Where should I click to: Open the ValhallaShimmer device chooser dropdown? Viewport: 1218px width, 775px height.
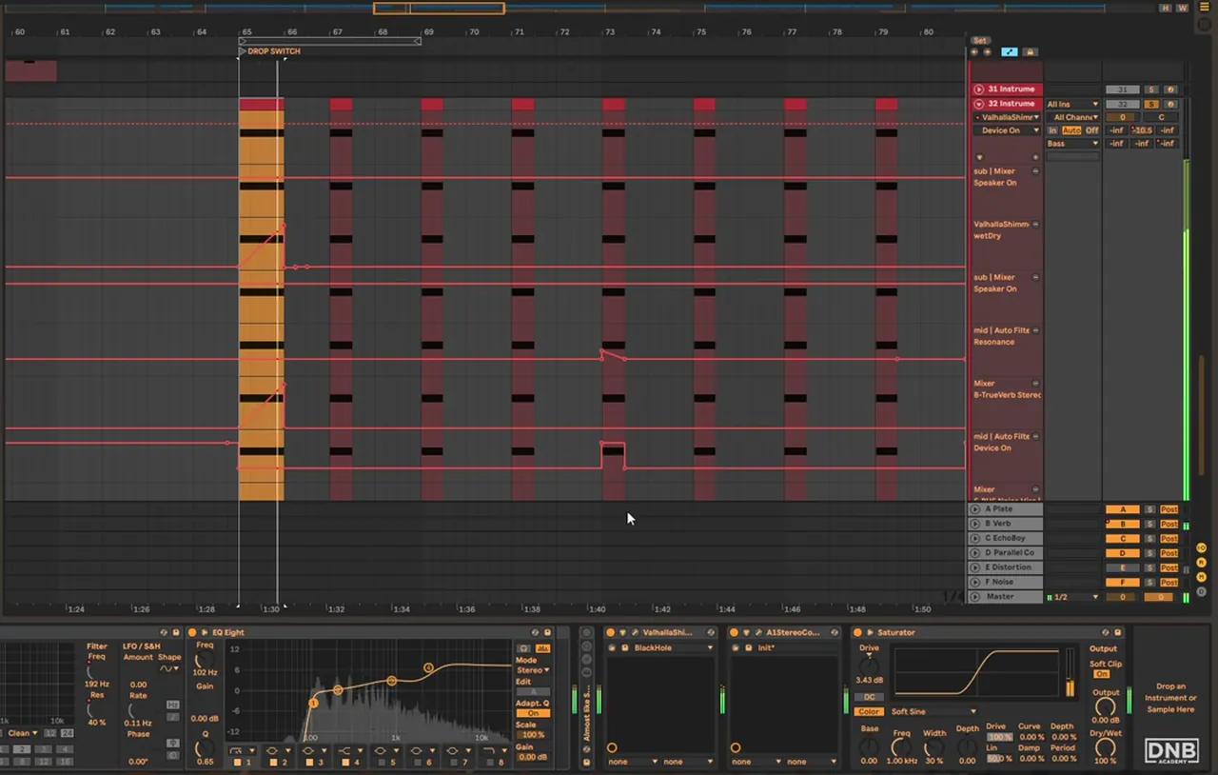pyautogui.click(x=1007, y=117)
